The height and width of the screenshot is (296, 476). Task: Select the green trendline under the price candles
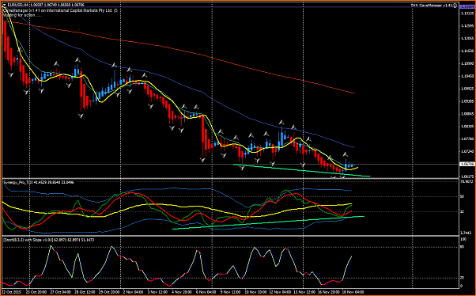click(301, 170)
